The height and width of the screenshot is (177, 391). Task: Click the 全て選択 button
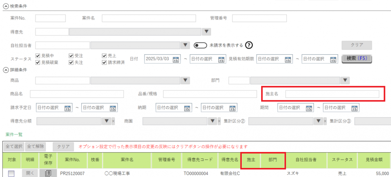(x=14, y=146)
